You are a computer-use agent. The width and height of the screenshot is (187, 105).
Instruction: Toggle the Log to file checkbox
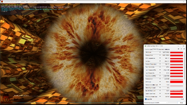click(x=146, y=99)
